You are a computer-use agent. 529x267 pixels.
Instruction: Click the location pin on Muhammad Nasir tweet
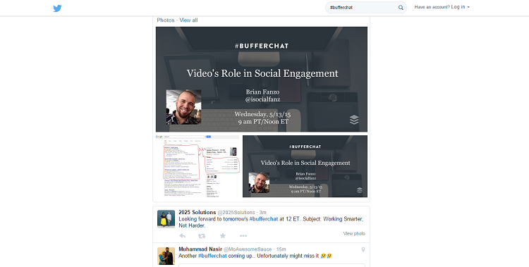(x=363, y=249)
